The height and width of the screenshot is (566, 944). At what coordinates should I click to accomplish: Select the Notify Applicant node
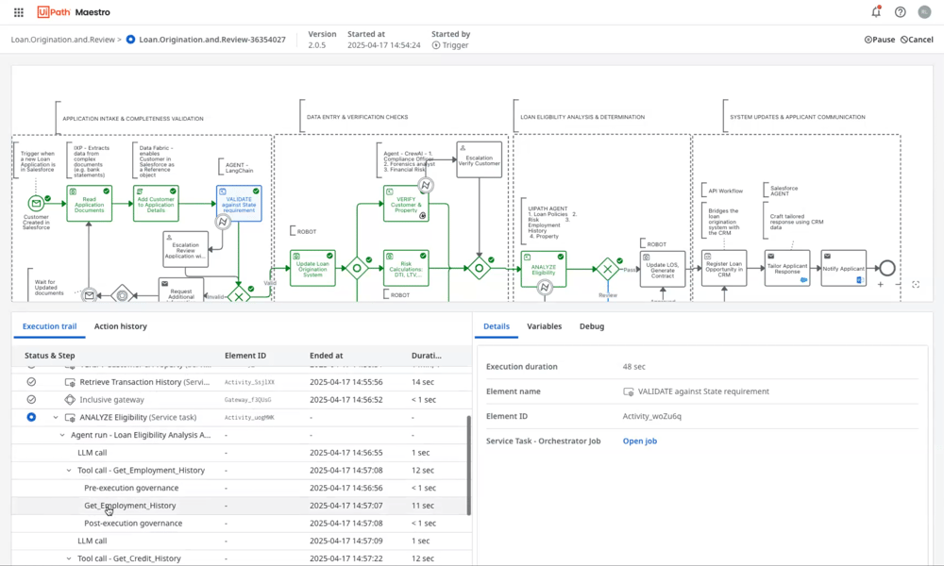(843, 268)
